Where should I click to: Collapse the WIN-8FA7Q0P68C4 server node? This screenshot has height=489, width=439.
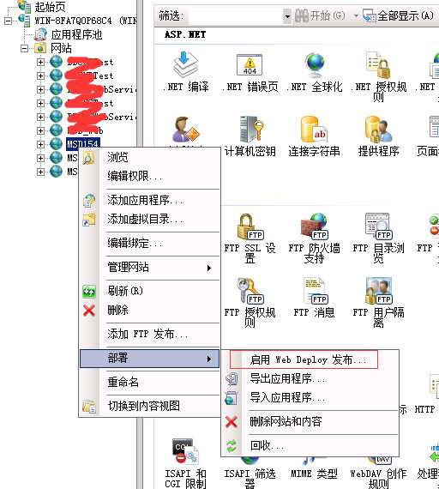pyautogui.click(x=8, y=21)
